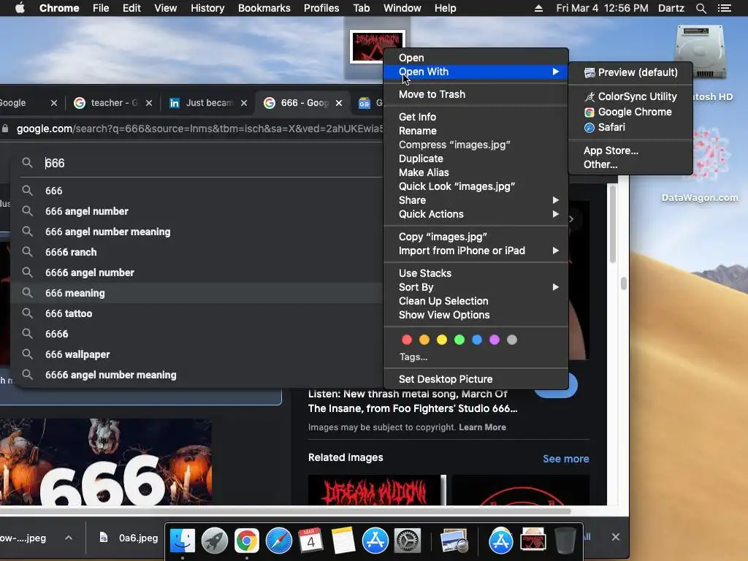Open the Bookmarks menu in menu bar
The width and height of the screenshot is (748, 561).
point(264,8)
